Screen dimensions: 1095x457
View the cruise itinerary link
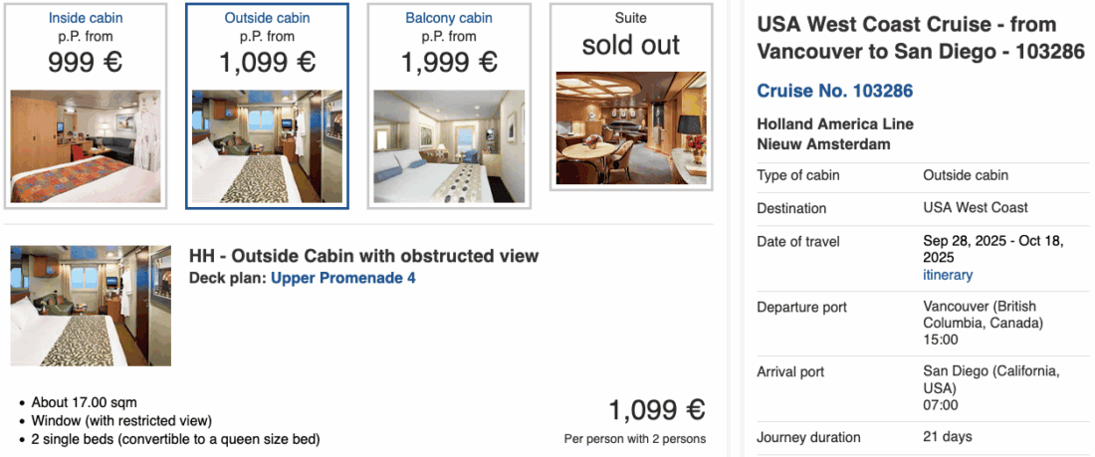tap(948, 275)
